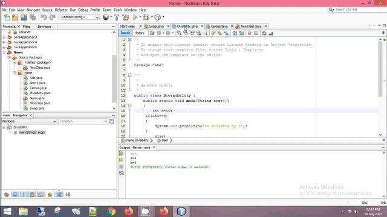Click name.Divisibility breadcrumb
The height and width of the screenshot is (217, 387).
point(137,140)
